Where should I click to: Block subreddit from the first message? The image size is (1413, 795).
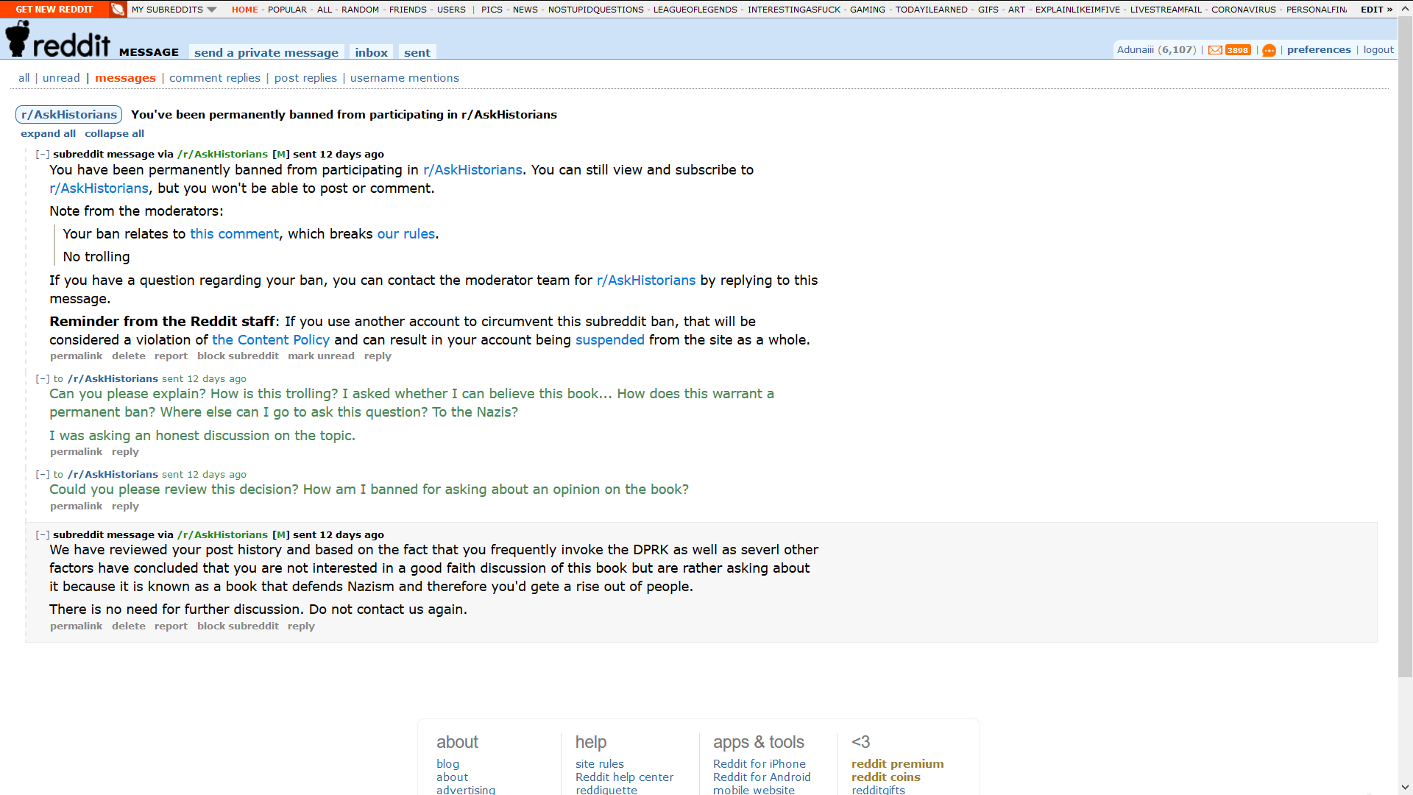[238, 356]
